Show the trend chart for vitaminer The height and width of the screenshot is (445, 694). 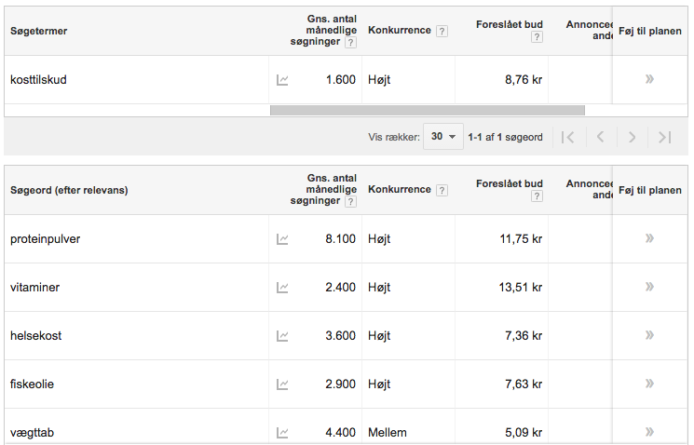[282, 288]
